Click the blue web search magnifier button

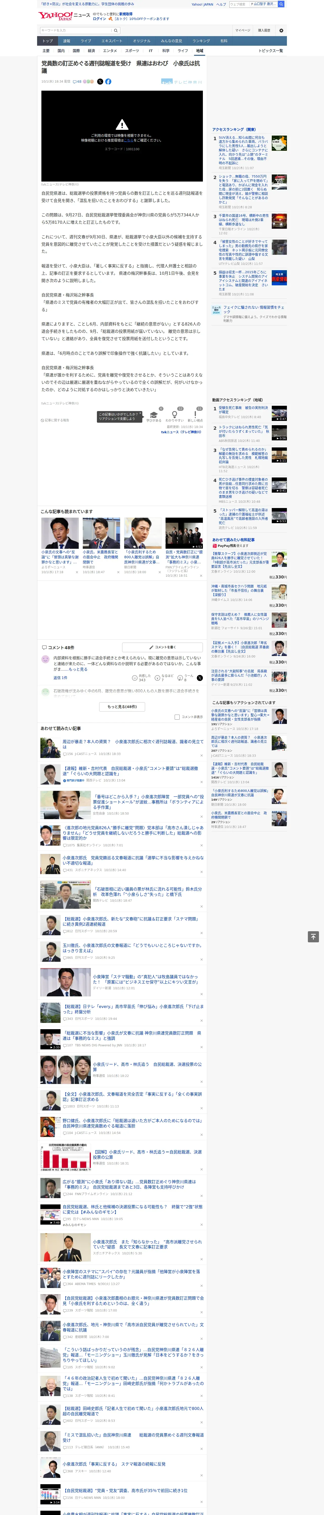(281, 4)
